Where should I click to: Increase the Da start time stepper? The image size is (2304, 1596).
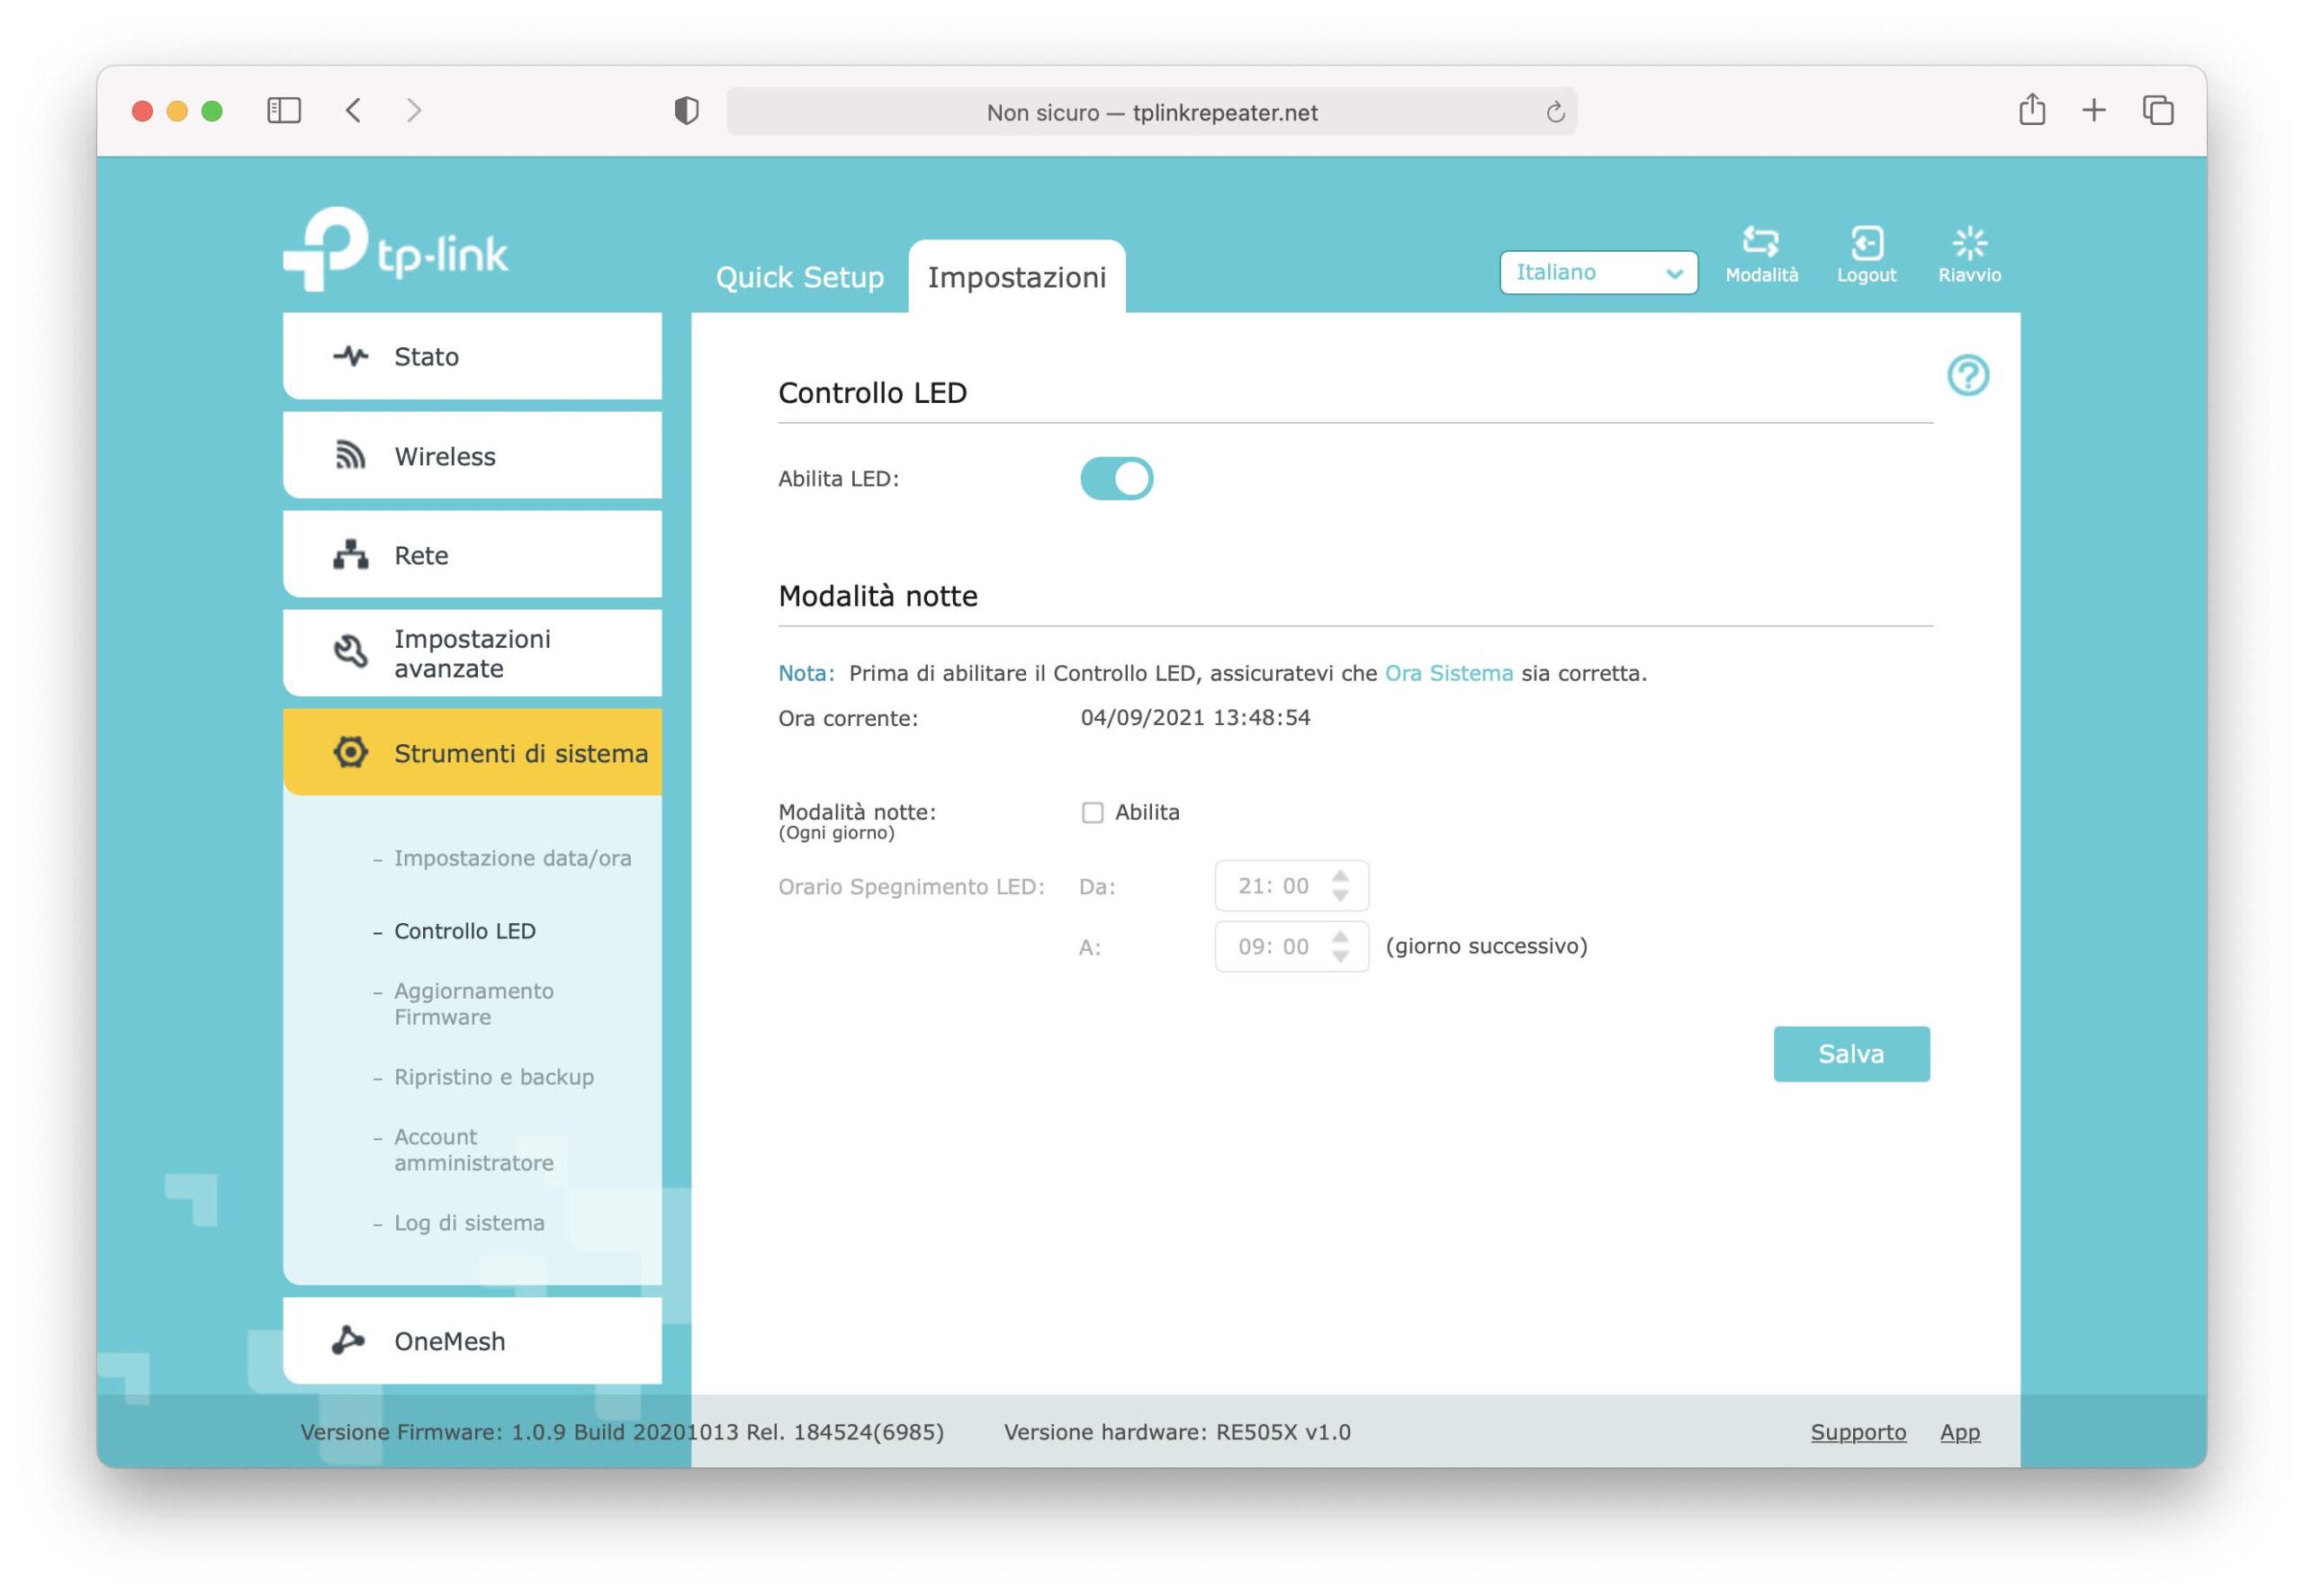tap(1339, 876)
